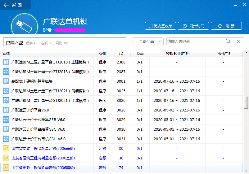Select 广联达云计价平台审核GSH V6.0
Viewport: 249px width, 174px height.
click(x=38, y=139)
